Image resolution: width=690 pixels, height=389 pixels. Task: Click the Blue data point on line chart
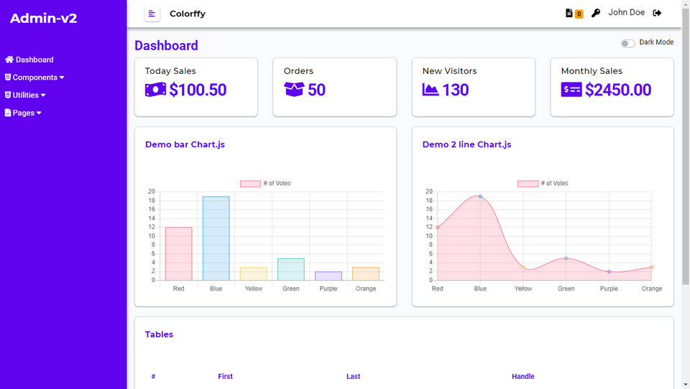tap(481, 197)
